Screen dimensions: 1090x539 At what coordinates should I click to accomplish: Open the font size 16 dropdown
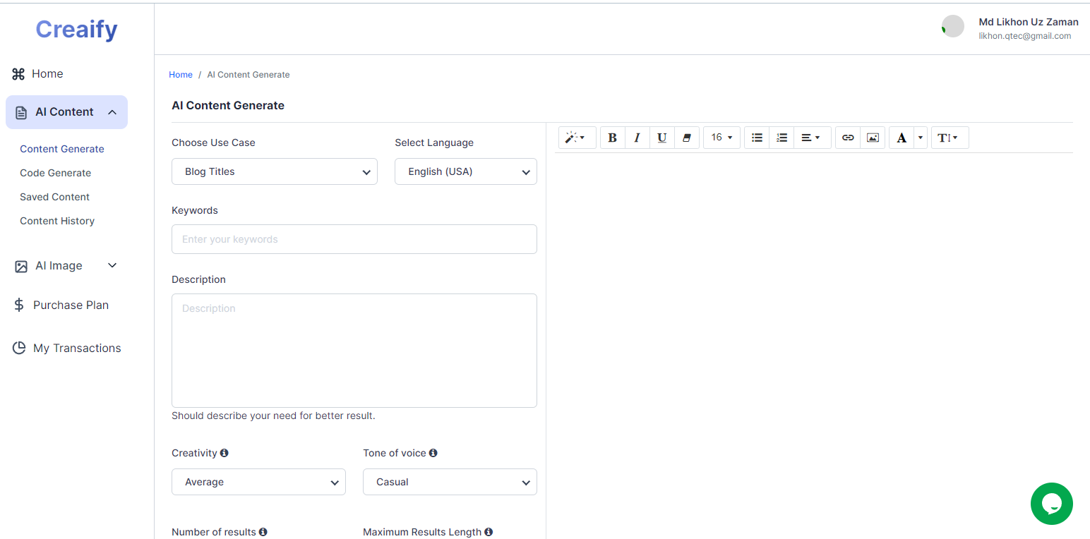[x=721, y=138]
